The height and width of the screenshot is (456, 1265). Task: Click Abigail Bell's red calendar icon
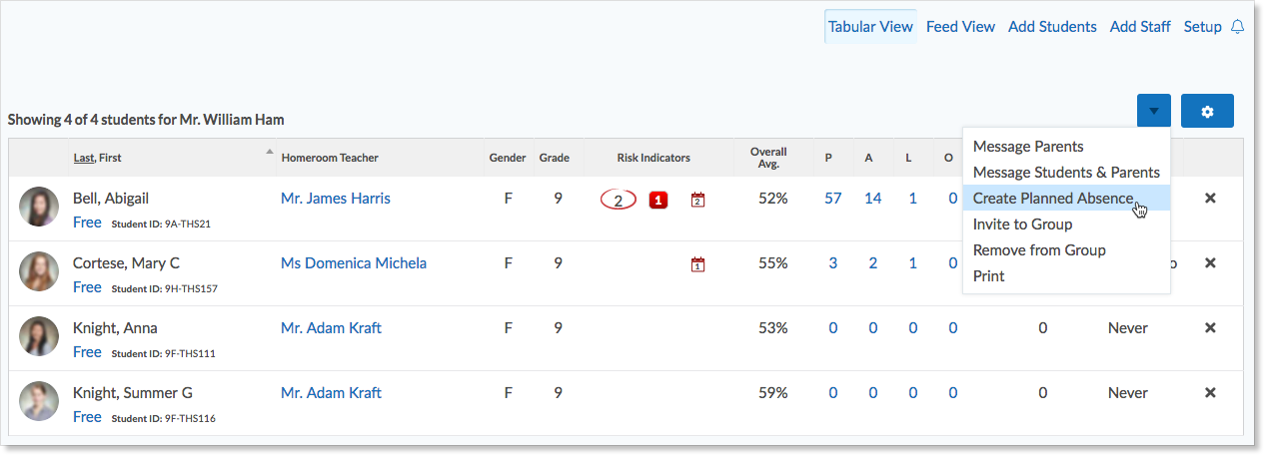click(698, 200)
